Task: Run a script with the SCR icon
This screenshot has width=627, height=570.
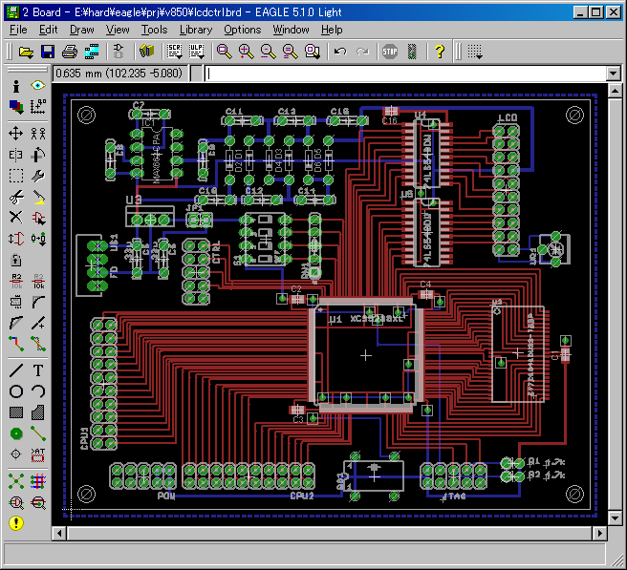Action: pos(174,52)
